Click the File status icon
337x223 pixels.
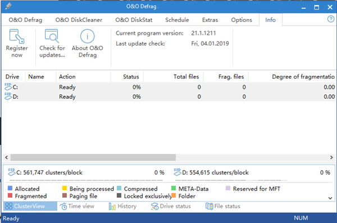pos(209,206)
